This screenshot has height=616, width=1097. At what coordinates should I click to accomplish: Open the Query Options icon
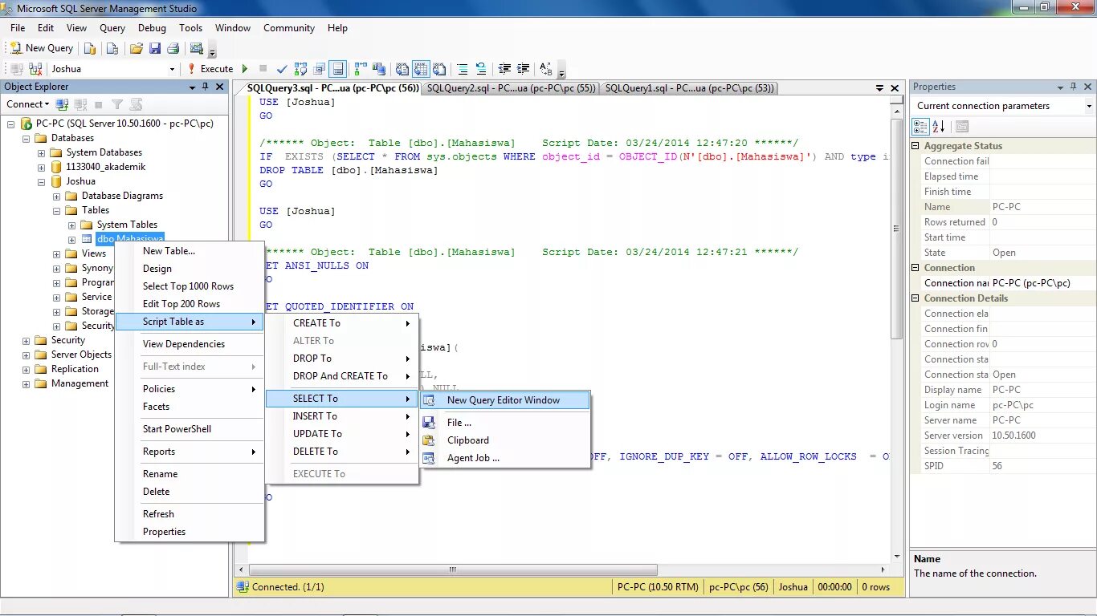(x=320, y=69)
